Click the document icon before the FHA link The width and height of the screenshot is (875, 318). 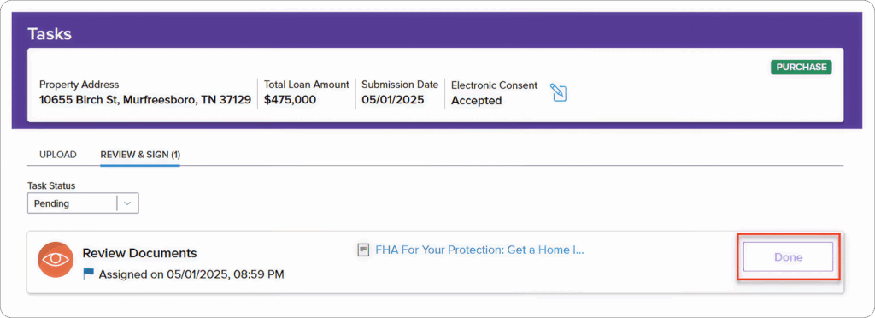coord(364,250)
